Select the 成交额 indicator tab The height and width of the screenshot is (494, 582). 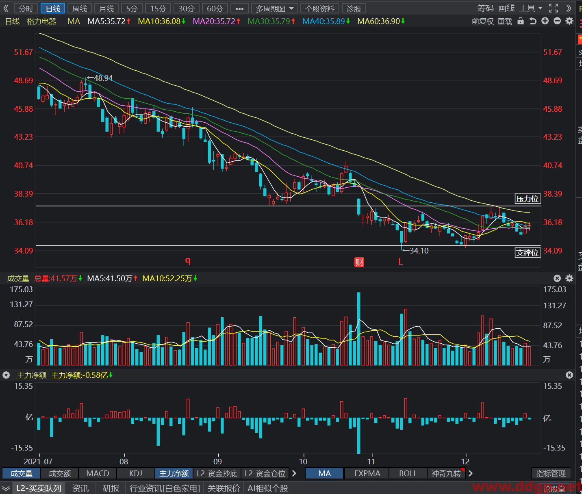pyautogui.click(x=60, y=473)
